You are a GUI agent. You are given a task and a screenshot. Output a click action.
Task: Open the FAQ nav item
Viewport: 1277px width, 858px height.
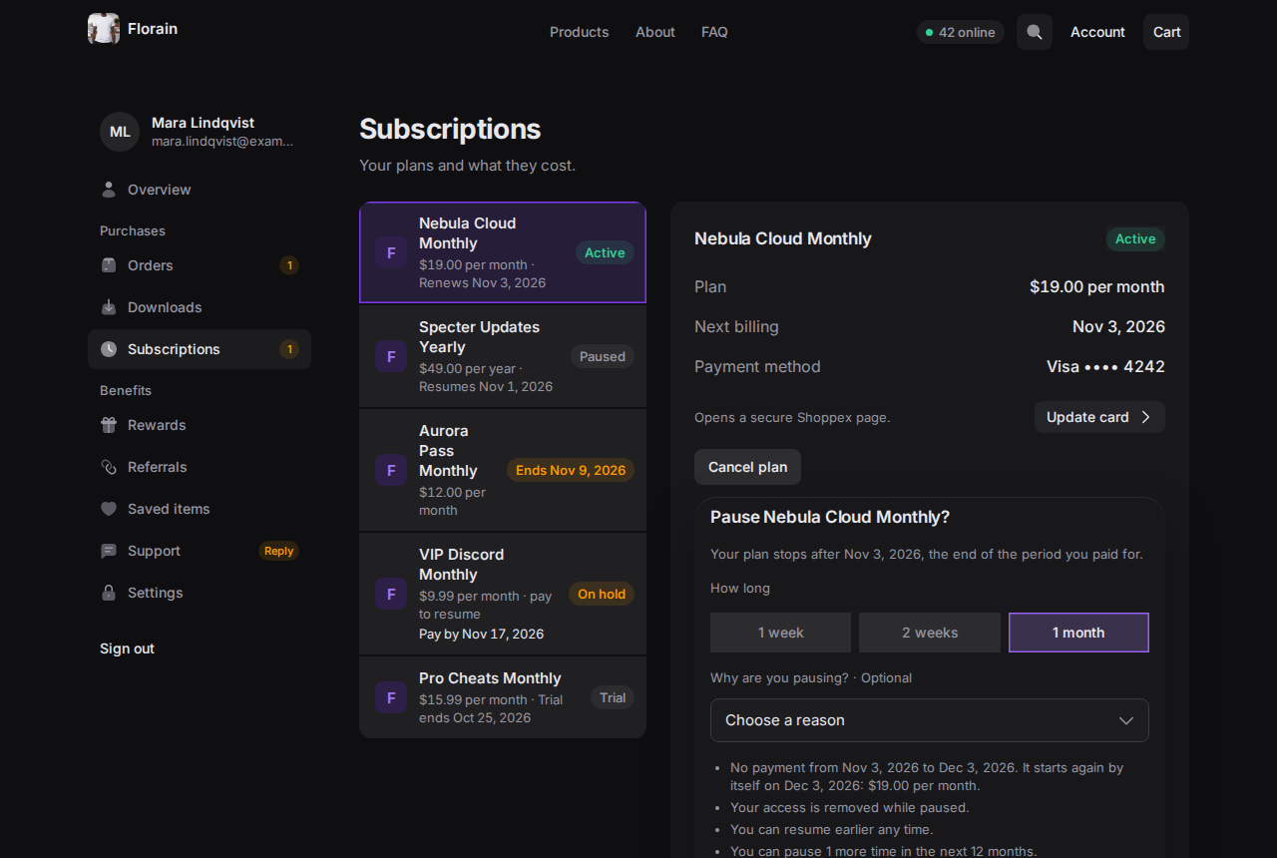714,32
